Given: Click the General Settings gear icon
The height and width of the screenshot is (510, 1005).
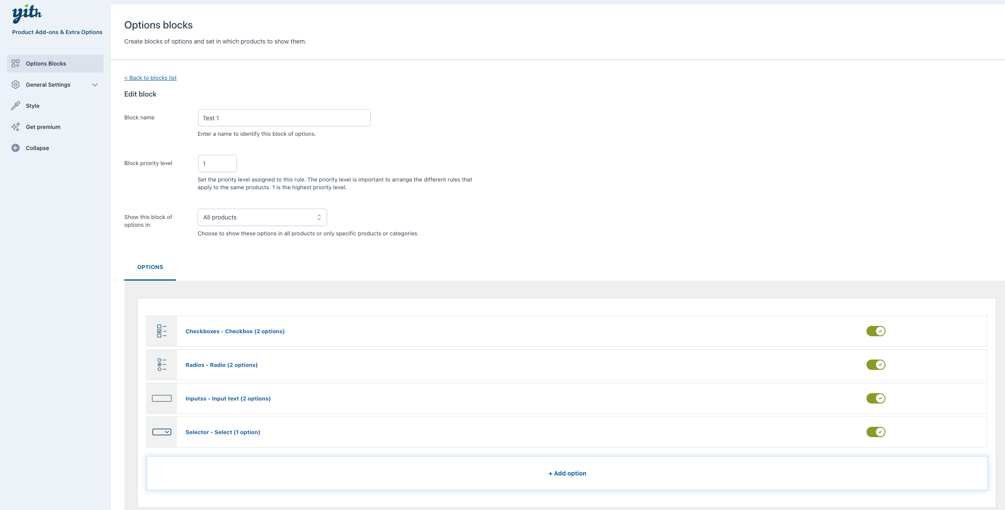Looking at the screenshot, I should point(16,84).
